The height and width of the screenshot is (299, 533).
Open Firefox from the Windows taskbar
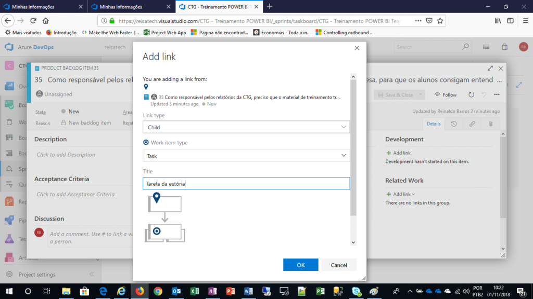[139, 291]
